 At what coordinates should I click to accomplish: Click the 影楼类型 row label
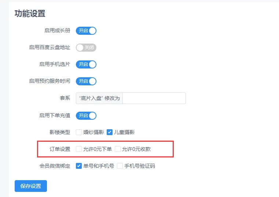pyautogui.click(x=60, y=132)
